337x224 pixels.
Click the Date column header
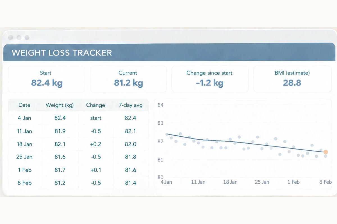point(24,105)
